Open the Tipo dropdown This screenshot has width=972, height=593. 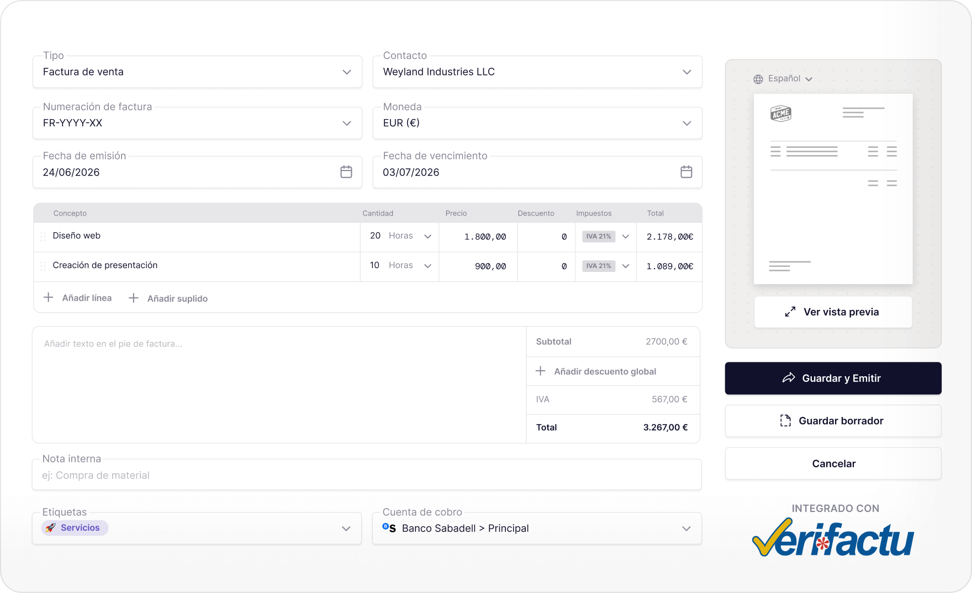[197, 72]
